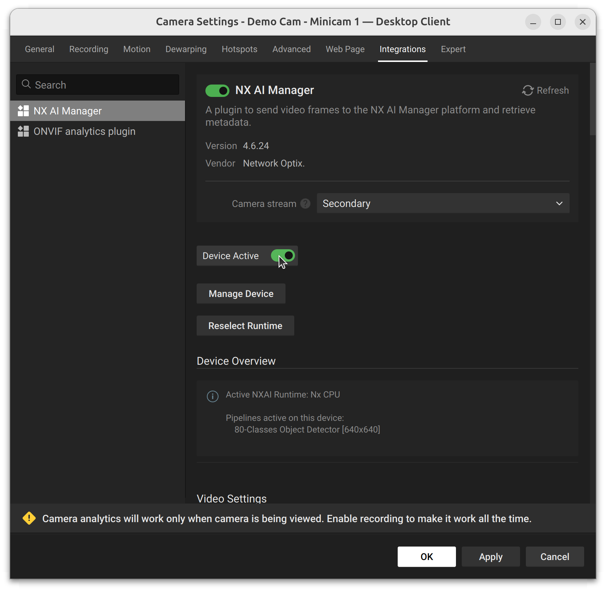This screenshot has width=606, height=591.
Task: Open the Expert tab
Action: tap(453, 49)
